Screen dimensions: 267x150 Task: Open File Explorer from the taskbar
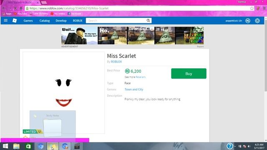click(x=16, y=146)
